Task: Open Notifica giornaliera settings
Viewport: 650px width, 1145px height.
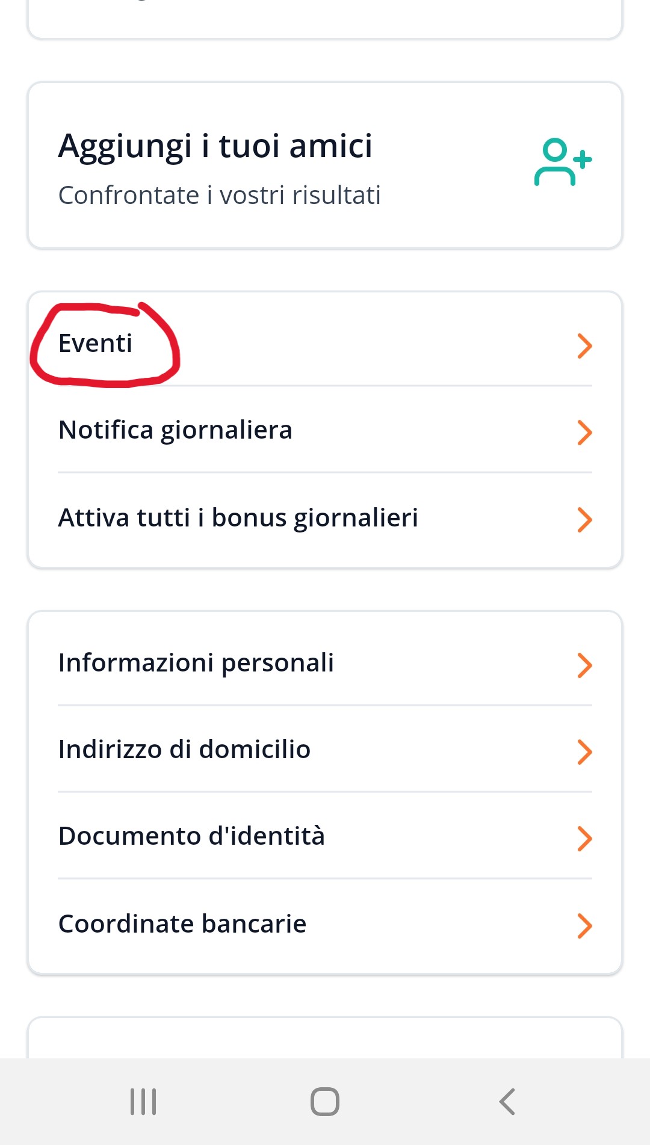Action: (x=325, y=430)
